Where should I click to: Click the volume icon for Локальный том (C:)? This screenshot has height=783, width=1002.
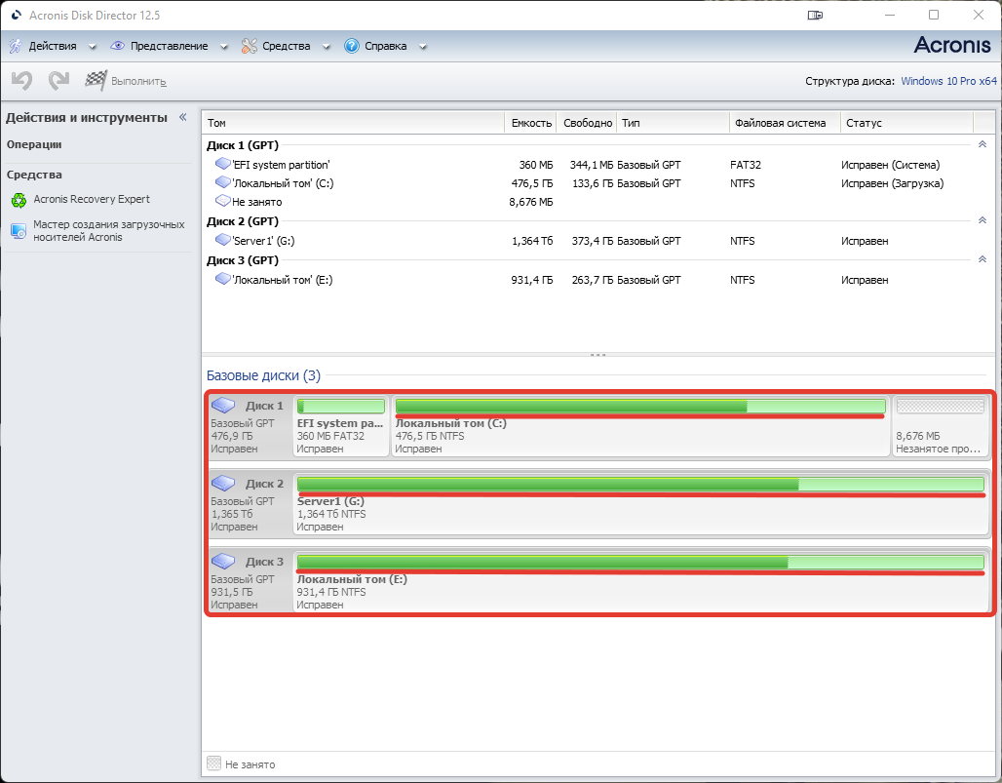[223, 182]
